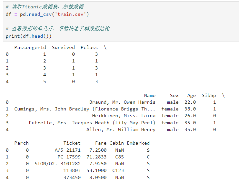Click the name Braund, Mr. Owen Harris

point(122,102)
